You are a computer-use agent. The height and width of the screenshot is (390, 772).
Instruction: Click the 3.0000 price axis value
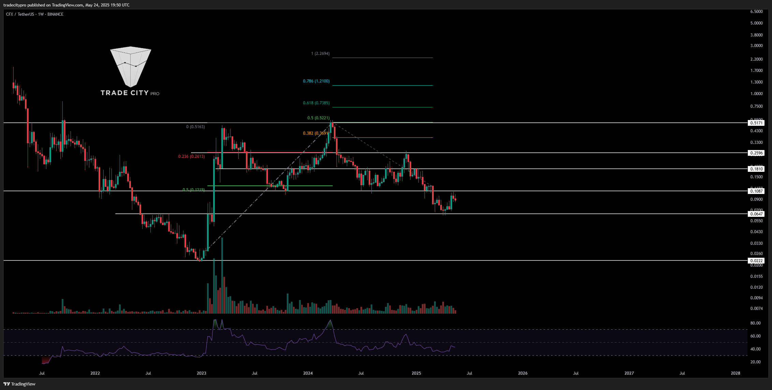tap(756, 46)
